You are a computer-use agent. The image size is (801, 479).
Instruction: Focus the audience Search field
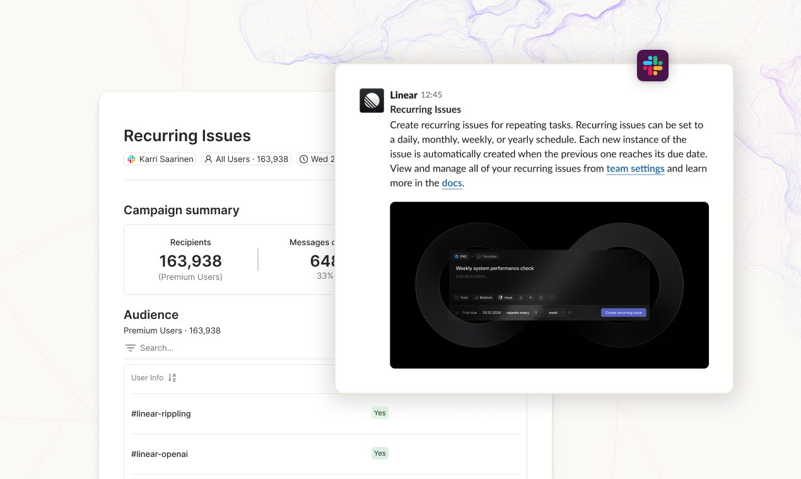(189, 348)
